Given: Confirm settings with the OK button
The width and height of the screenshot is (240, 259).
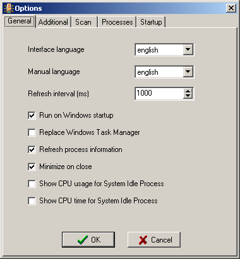Looking at the screenshot, I should (88, 239).
